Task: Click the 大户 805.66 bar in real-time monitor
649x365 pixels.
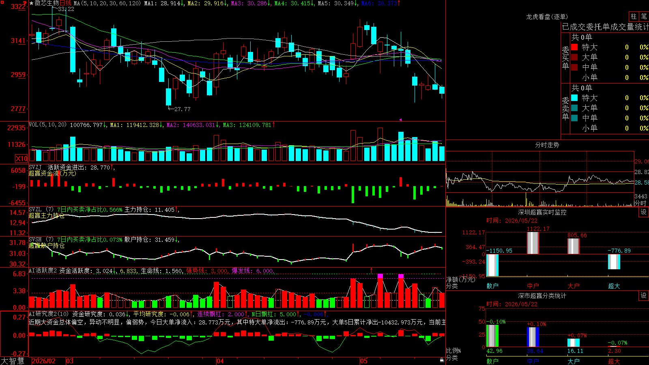Action: [574, 246]
